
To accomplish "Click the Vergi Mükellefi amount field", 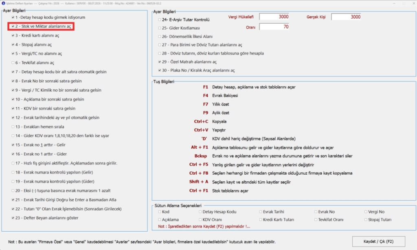I will (274, 17).
